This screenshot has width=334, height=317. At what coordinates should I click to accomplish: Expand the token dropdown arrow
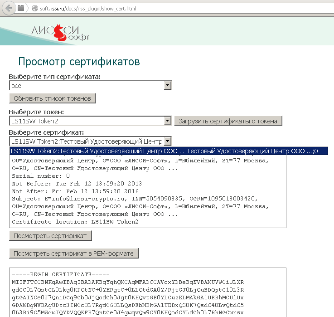(x=167, y=121)
